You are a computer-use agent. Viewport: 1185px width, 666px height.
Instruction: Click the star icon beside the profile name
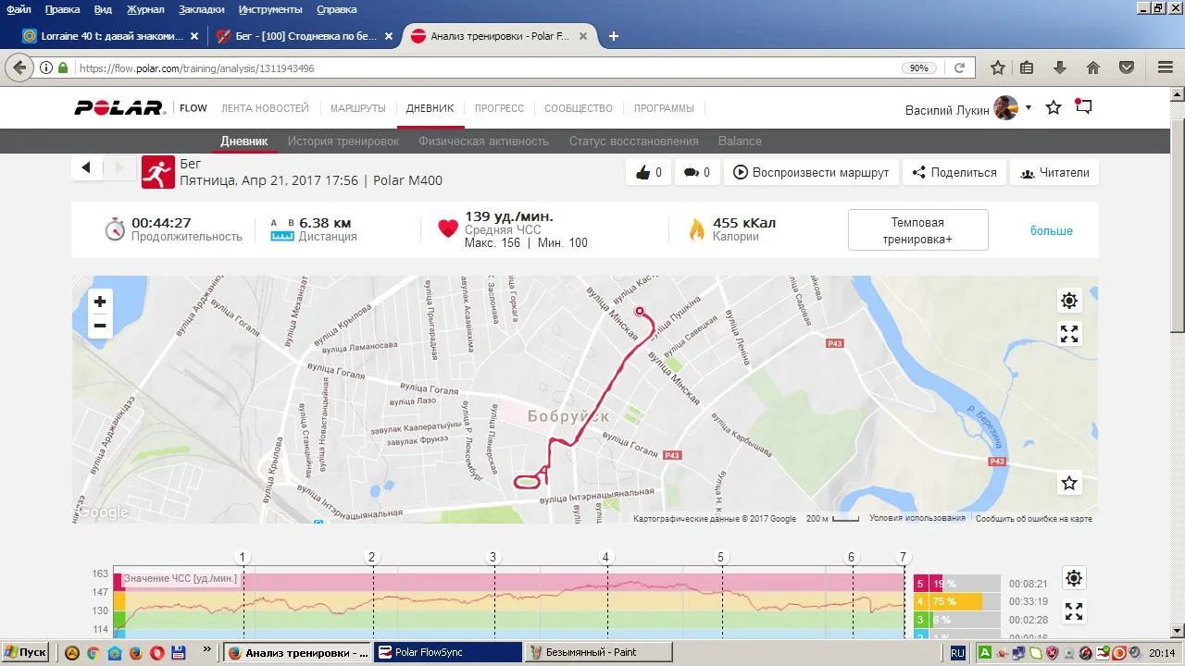1054,108
